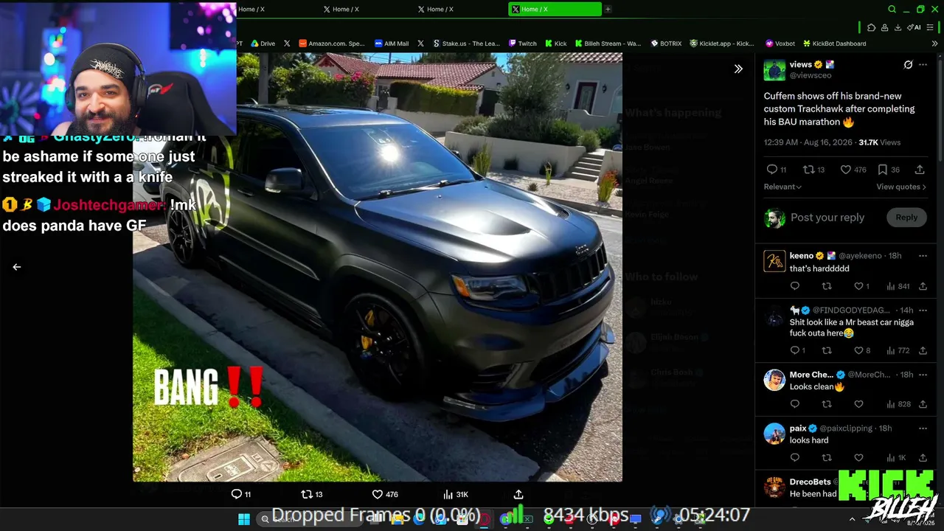Open more options on the More Che... reply
944x531 pixels.
[x=923, y=375]
